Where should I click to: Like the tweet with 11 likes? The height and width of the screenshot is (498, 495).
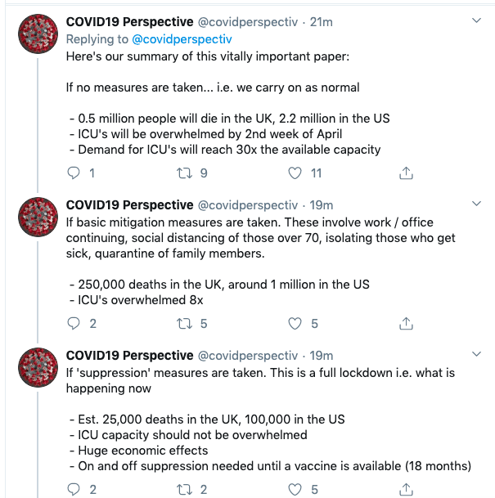295,173
